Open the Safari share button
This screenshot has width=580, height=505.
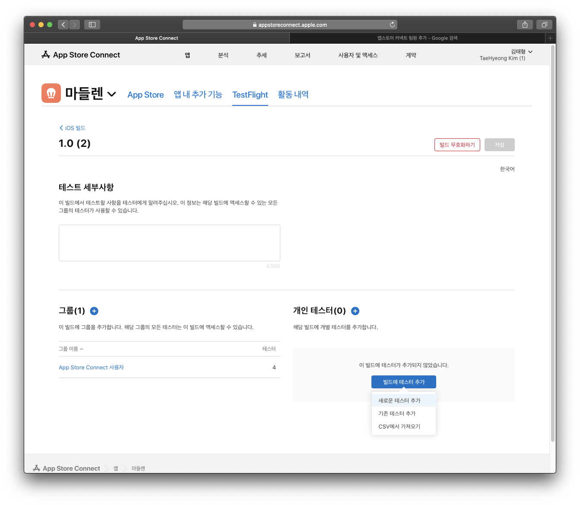[525, 25]
